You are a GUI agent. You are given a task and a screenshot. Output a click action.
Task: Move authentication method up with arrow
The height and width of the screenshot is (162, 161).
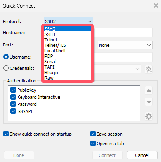(149, 90)
